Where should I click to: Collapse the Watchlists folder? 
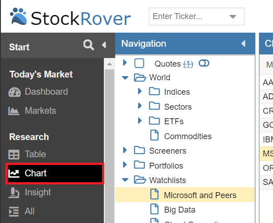click(x=125, y=179)
